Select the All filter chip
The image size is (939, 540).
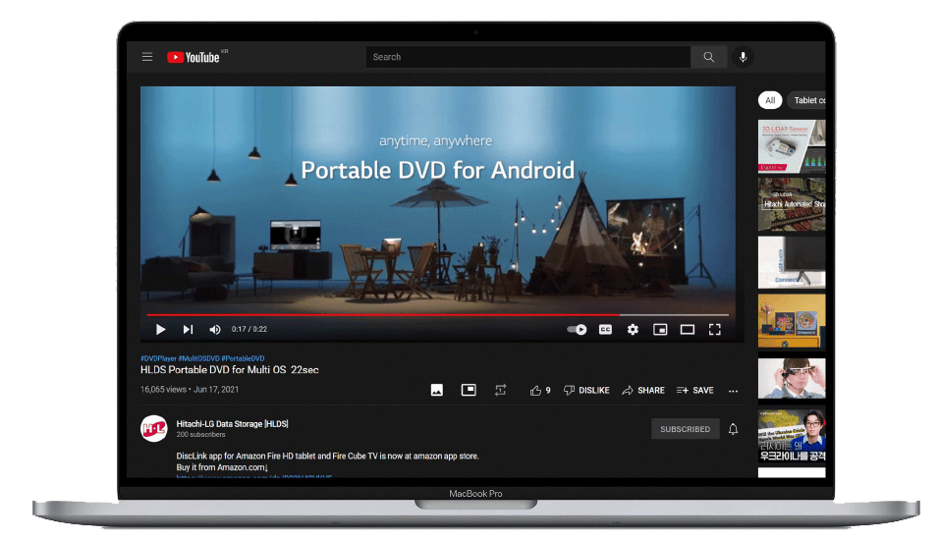click(770, 100)
